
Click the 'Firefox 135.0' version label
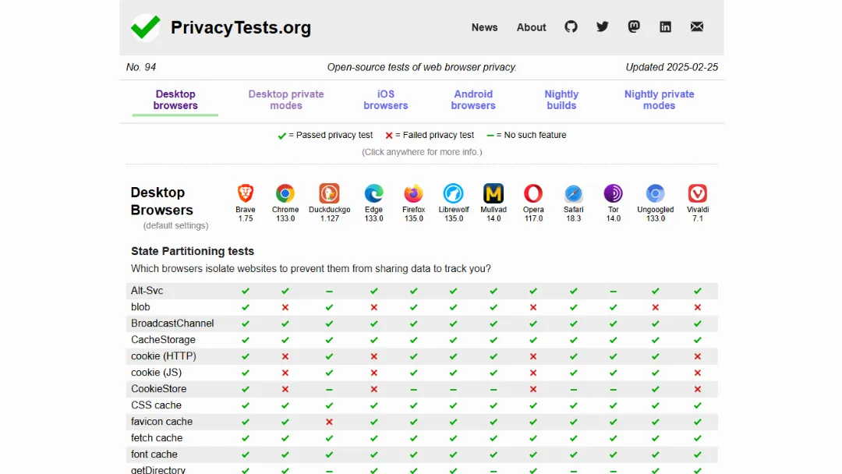[x=413, y=214]
